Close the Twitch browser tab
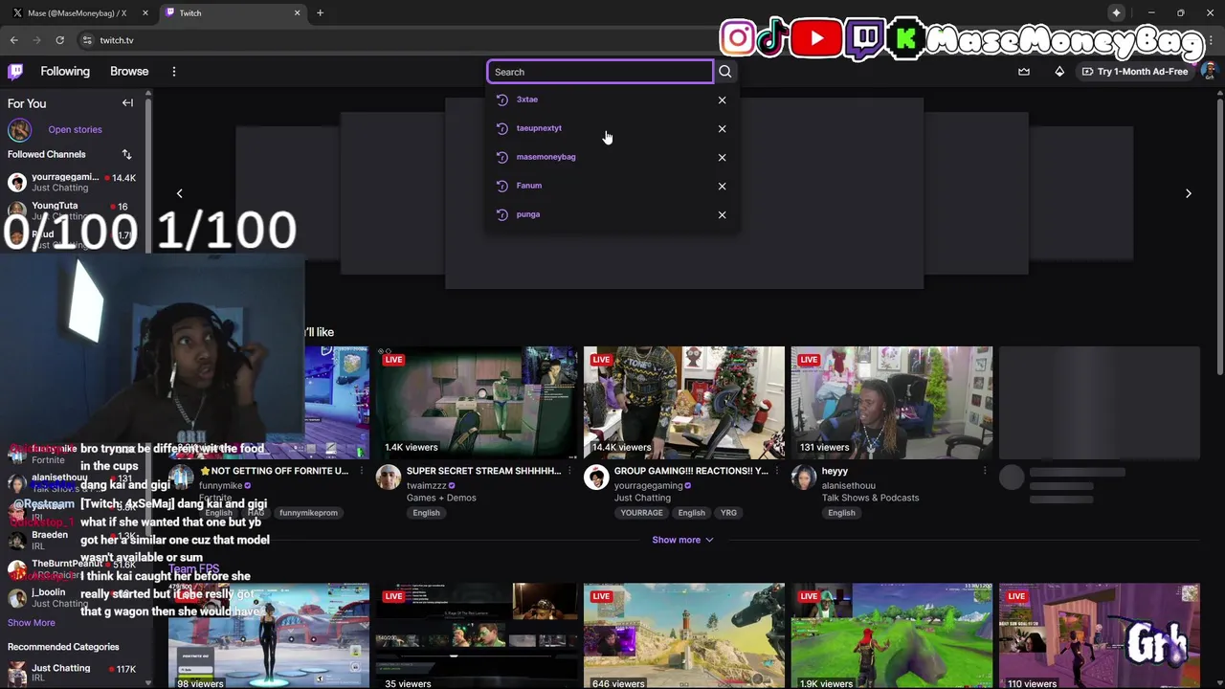The height and width of the screenshot is (689, 1225). 297,13
